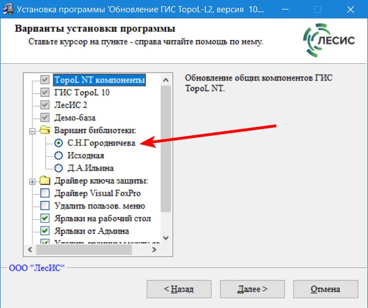Select the Ярлыки на рабочий стол label
Viewport: 368px width, 308px height.
102,219
